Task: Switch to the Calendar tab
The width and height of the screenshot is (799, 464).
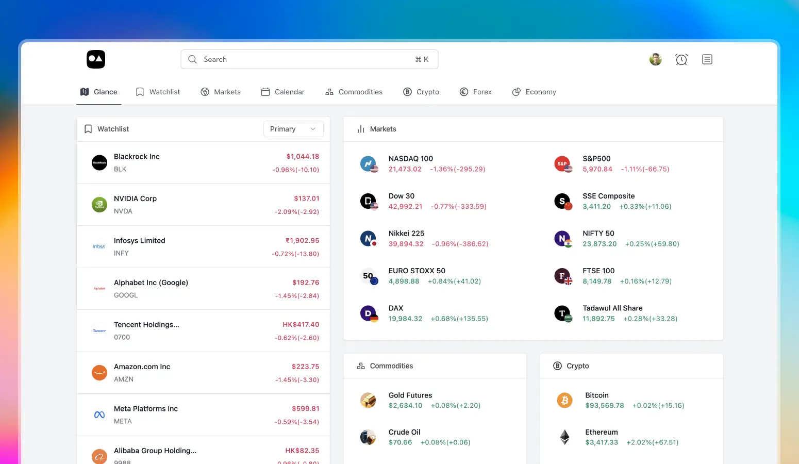Action: point(282,92)
